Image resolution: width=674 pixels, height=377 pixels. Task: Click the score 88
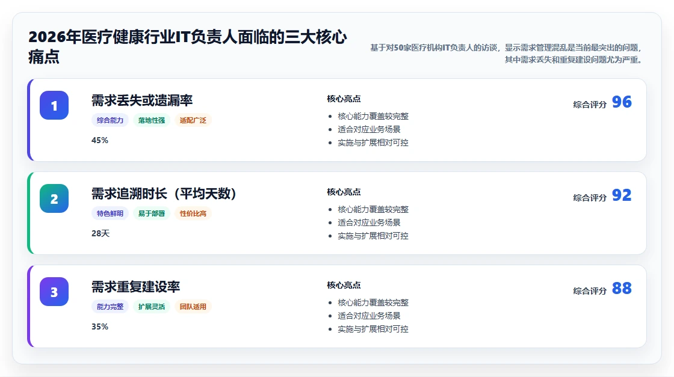click(x=622, y=289)
